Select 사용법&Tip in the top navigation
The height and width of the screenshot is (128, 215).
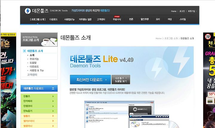click(69, 19)
